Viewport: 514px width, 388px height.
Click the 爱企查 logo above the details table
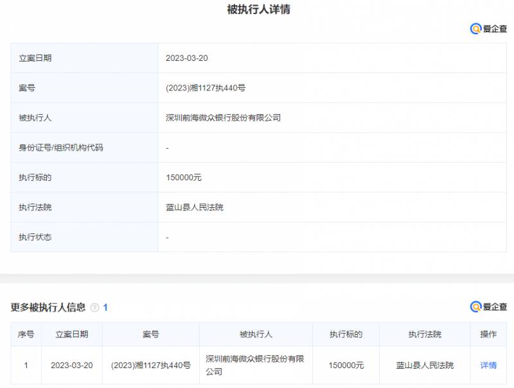tap(488, 29)
